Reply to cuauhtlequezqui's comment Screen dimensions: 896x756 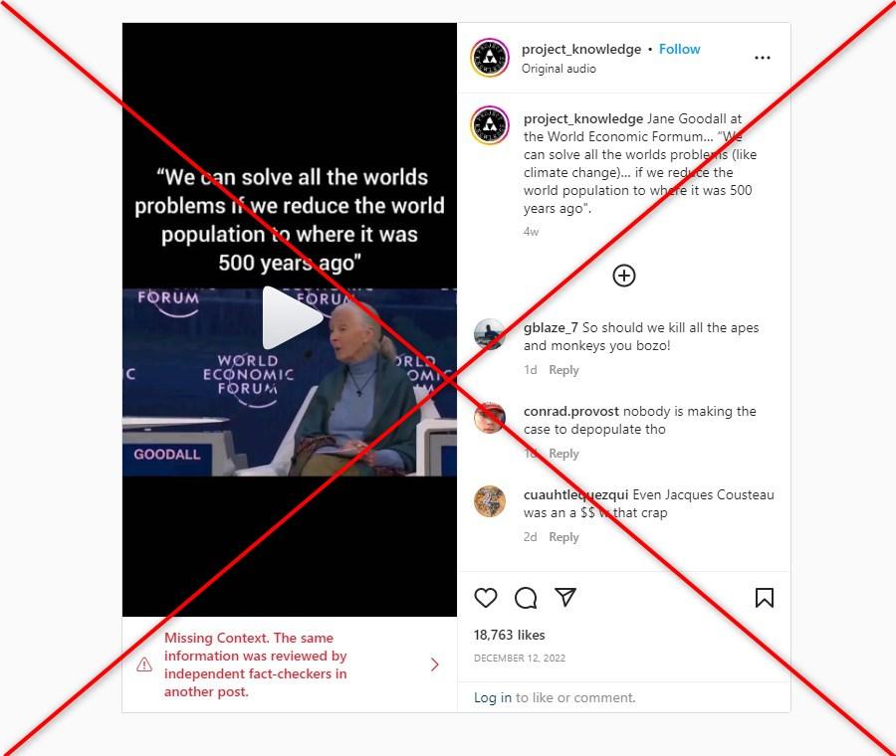point(563,537)
